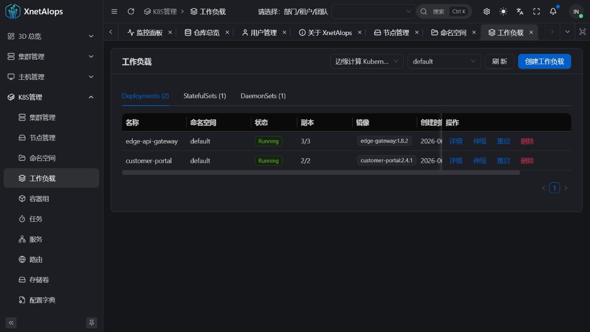Close the 仓库总览 tab
590x332 pixels.
[x=227, y=32]
